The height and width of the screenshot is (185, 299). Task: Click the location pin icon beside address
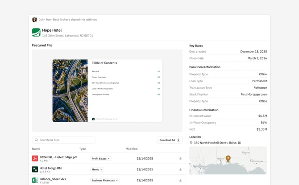[x=191, y=143]
